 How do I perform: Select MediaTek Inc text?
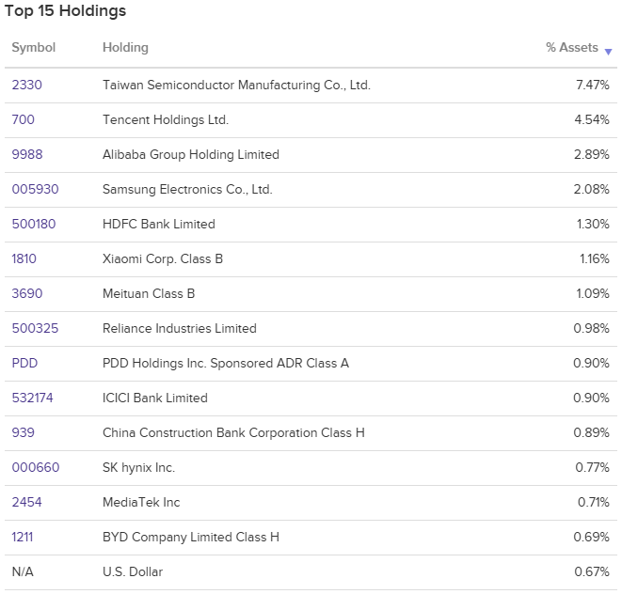point(141,502)
